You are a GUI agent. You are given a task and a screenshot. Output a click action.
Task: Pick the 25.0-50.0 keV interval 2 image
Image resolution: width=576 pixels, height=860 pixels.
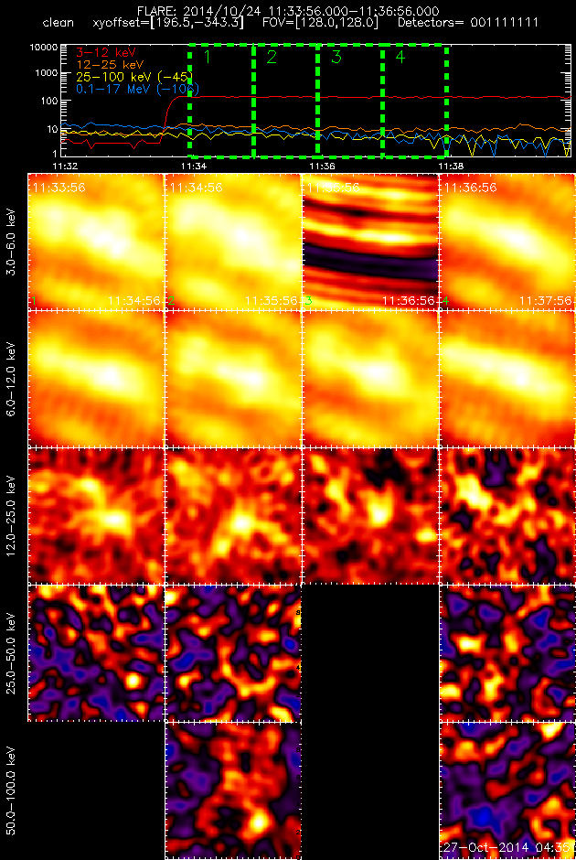click(233, 653)
